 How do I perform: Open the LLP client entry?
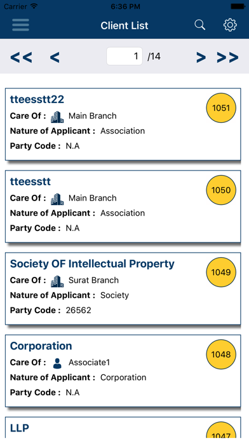click(x=123, y=428)
